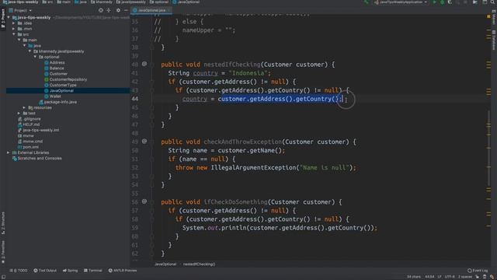This screenshot has height=280, width=497.
Task: Click the Collapse All icon in Project panel
Action: pyautogui.click(x=109, y=10)
